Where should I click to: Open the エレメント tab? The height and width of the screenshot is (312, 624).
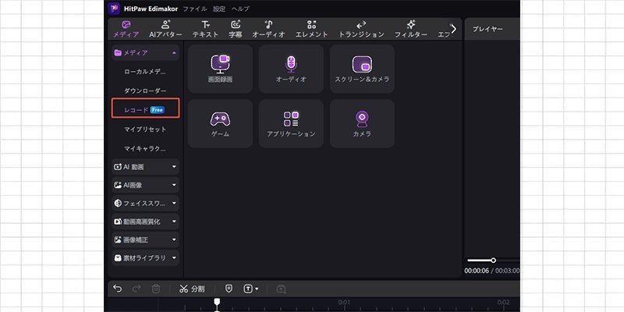311,30
